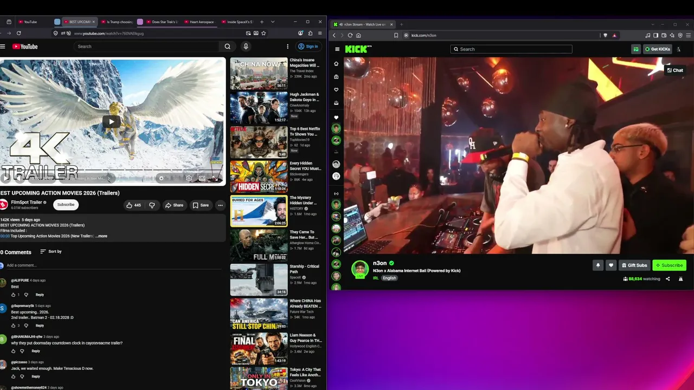The image size is (694, 390).
Task: Switch YouTube player to theater mode
Action: click(202, 178)
